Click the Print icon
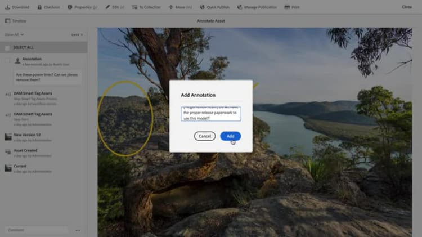This screenshot has height=237, width=422. pyautogui.click(x=287, y=7)
